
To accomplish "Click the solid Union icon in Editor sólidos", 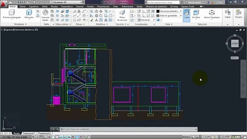I will 58,11.
